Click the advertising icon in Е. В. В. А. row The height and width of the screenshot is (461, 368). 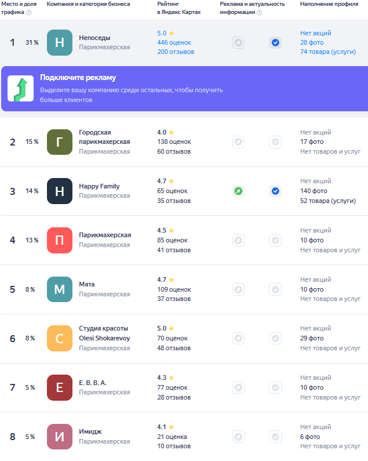[x=238, y=387]
